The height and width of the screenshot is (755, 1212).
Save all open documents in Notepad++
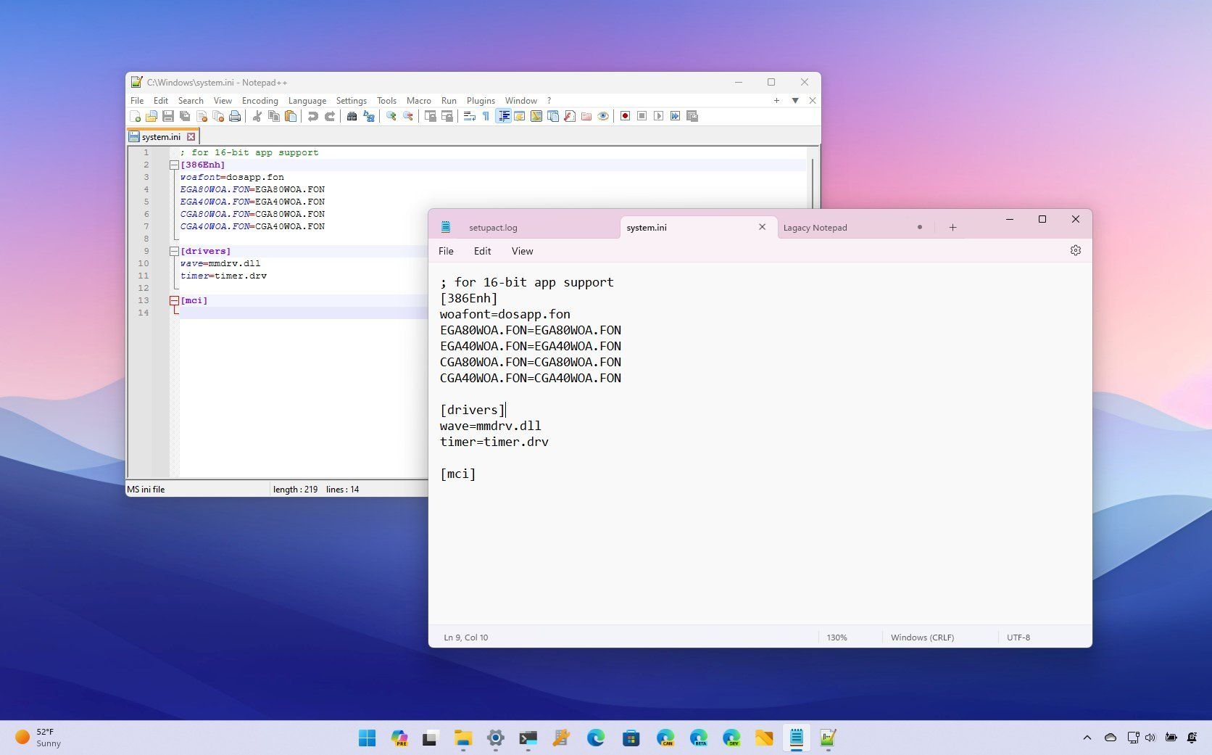click(x=184, y=116)
